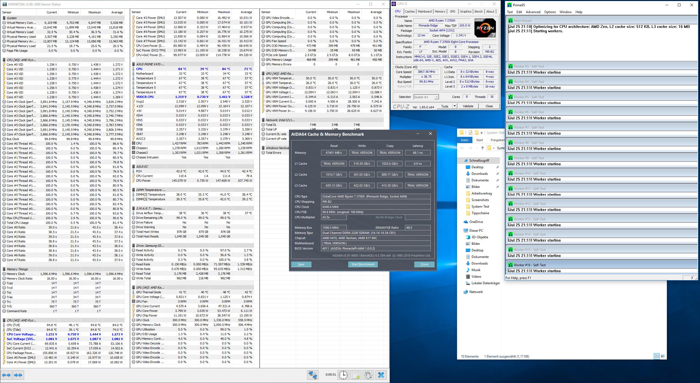Viewport: 700px width, 383px height.
Task: Open Lokaler Datenträger in Explorer sidebar
Action: 483,283
